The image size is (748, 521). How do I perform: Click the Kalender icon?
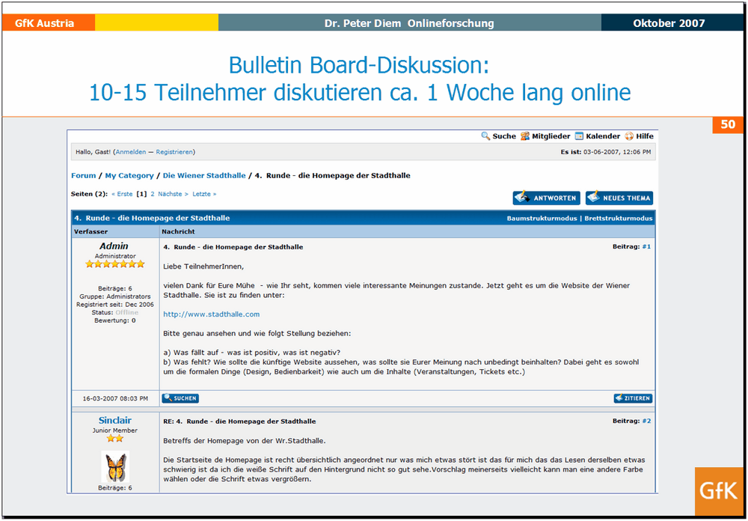[x=579, y=136]
